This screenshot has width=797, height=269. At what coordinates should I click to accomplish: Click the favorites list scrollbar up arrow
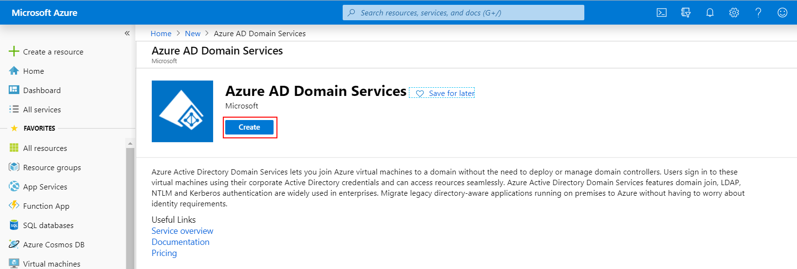tap(130, 144)
